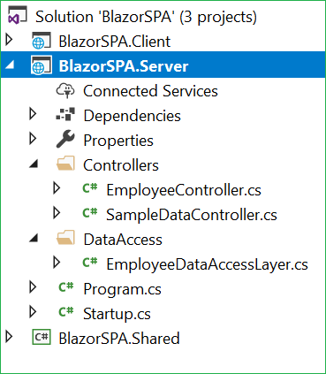
Task: Select the Startup.cs file
Action: [117, 314]
